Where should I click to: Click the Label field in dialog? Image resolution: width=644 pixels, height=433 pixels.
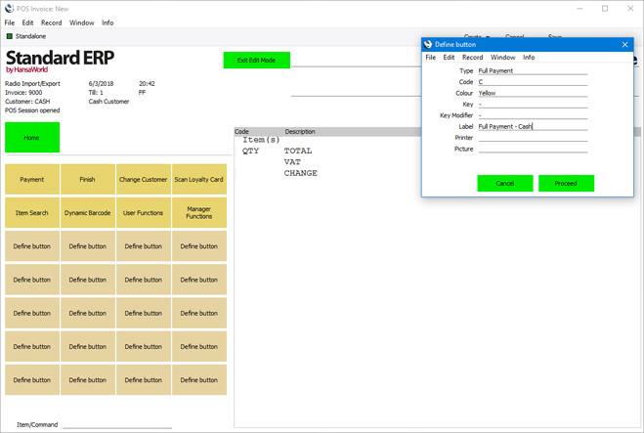click(x=533, y=126)
